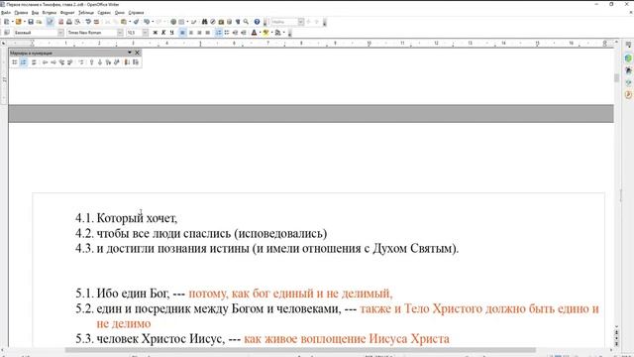The image size is (634, 357).
Task: Toggle numbering in formatting toolbar
Action: pos(218,33)
